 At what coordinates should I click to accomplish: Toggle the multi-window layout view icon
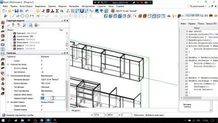coord(163,16)
